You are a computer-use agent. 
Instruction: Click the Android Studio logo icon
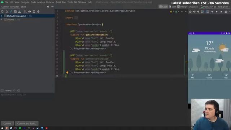pyautogui.click(x=2, y=2)
